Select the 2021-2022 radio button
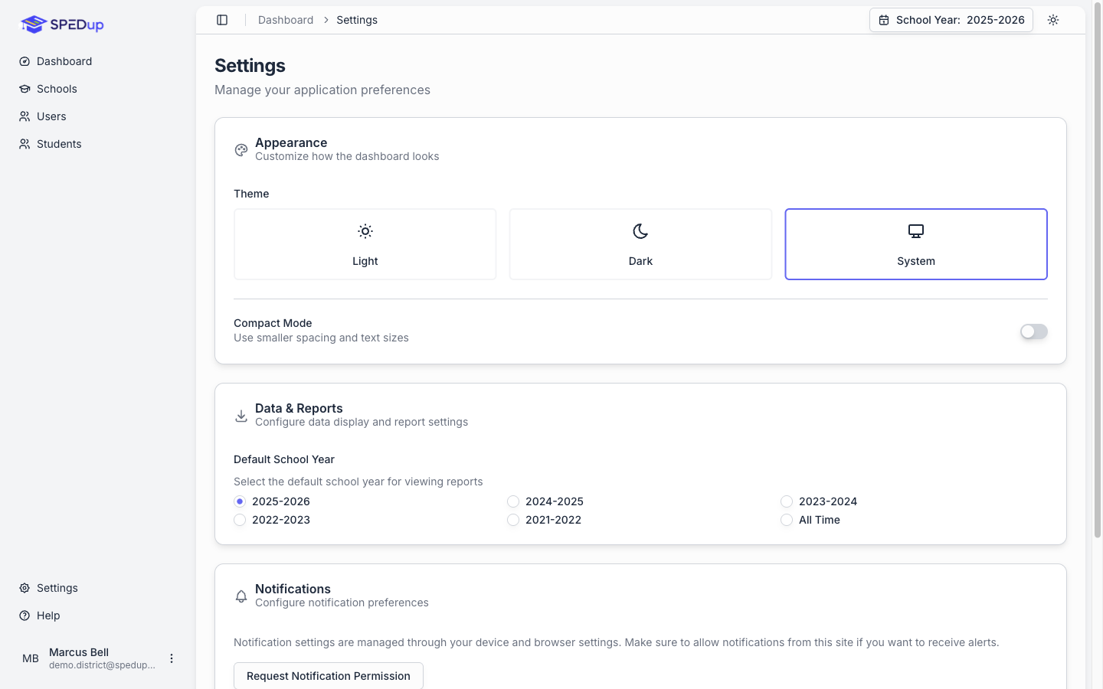The image size is (1103, 689). (x=513, y=520)
